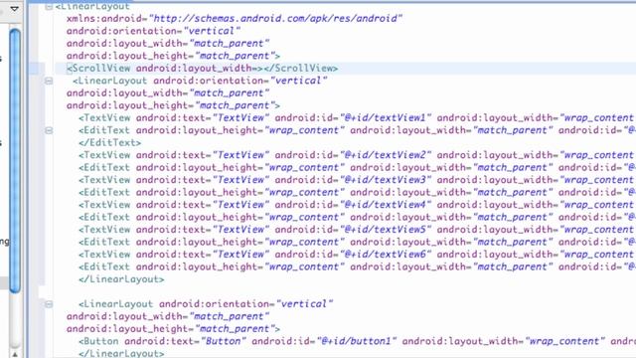The width and height of the screenshot is (636, 358).
Task: Click the TextView line with id textView5
Action: (357, 230)
